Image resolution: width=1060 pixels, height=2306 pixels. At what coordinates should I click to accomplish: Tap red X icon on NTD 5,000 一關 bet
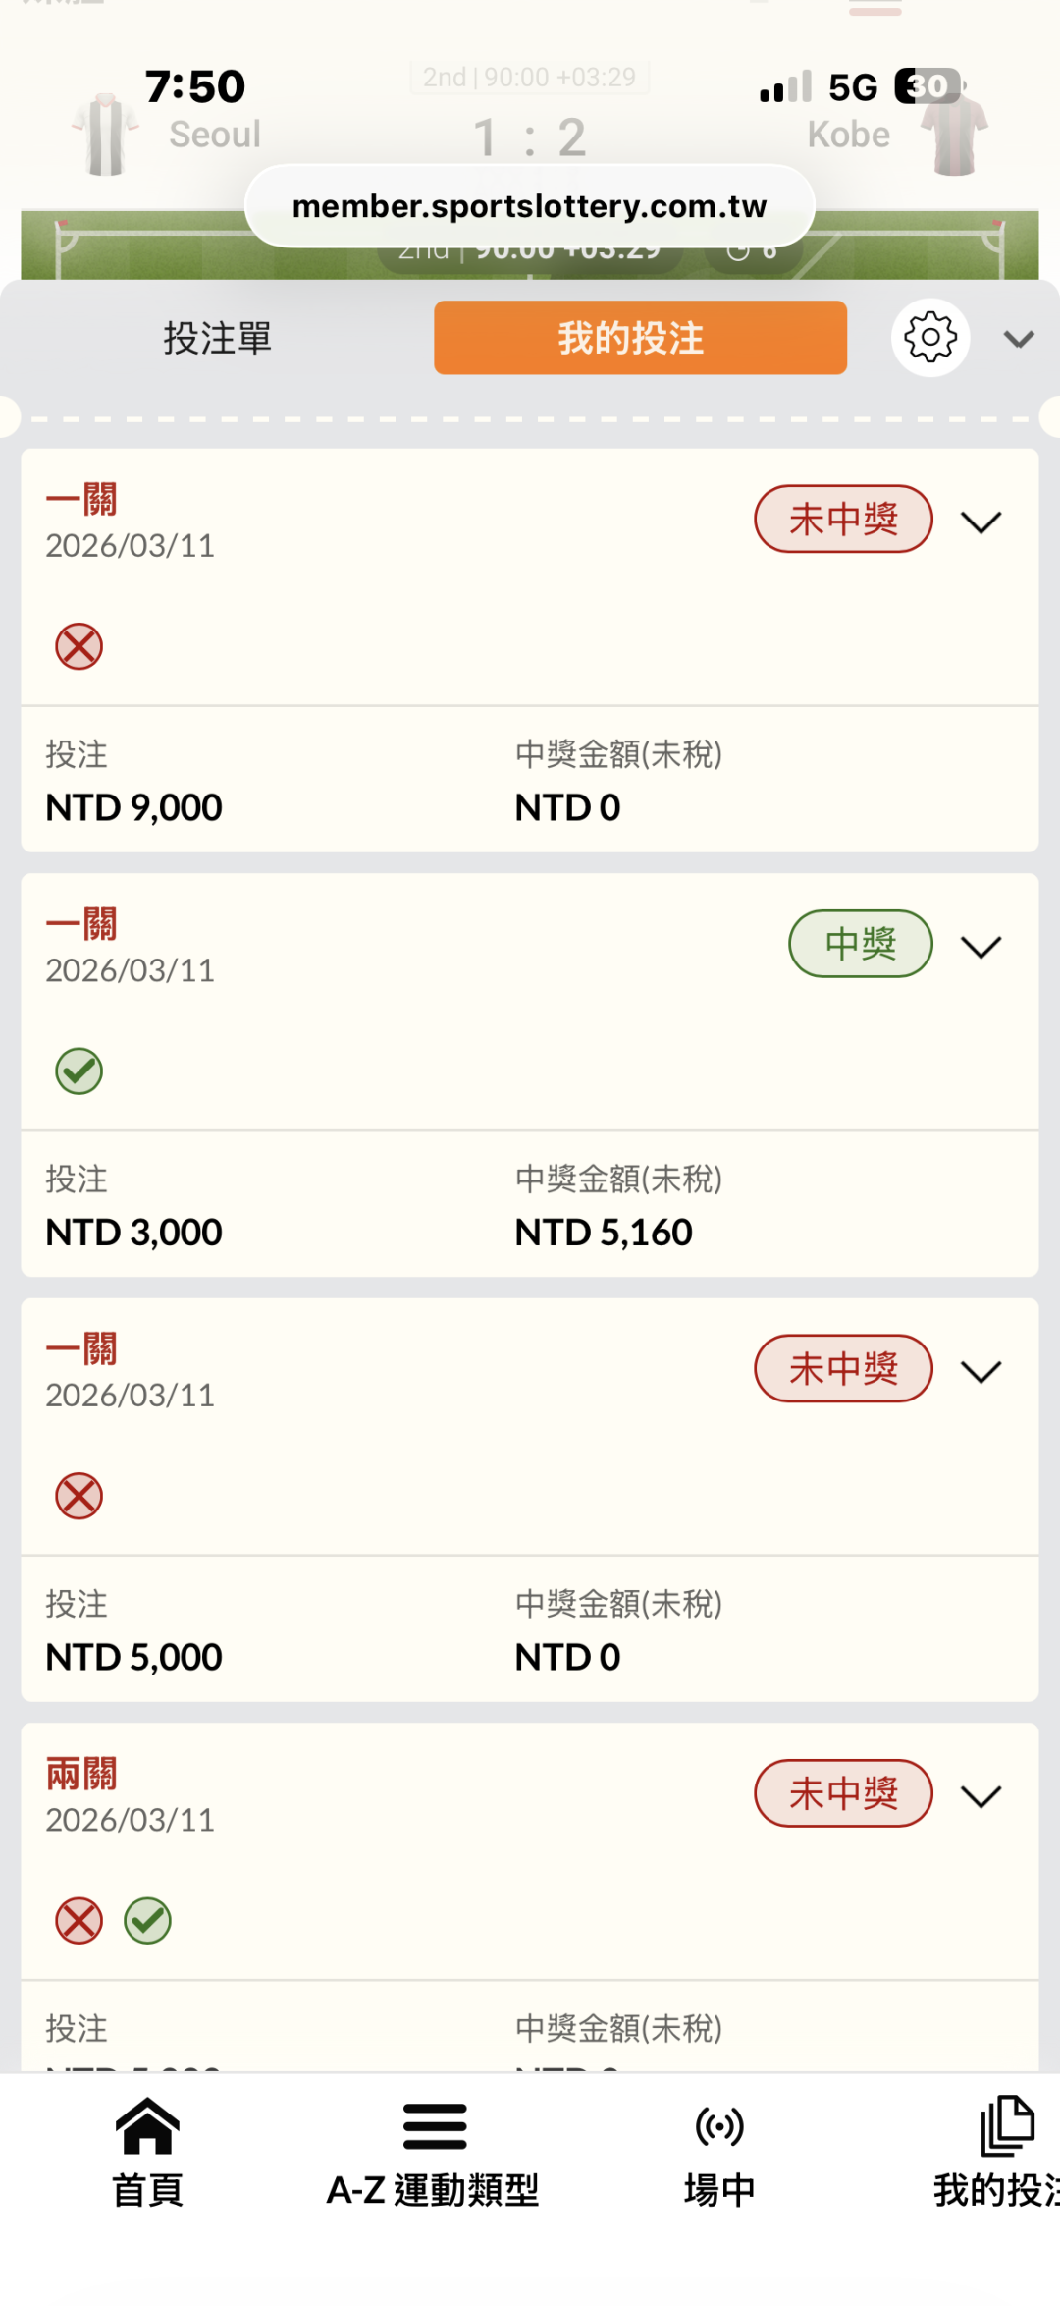pyautogui.click(x=79, y=1496)
